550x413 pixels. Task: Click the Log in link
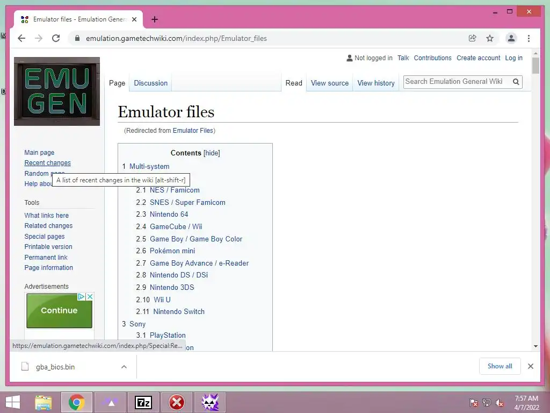[514, 58]
